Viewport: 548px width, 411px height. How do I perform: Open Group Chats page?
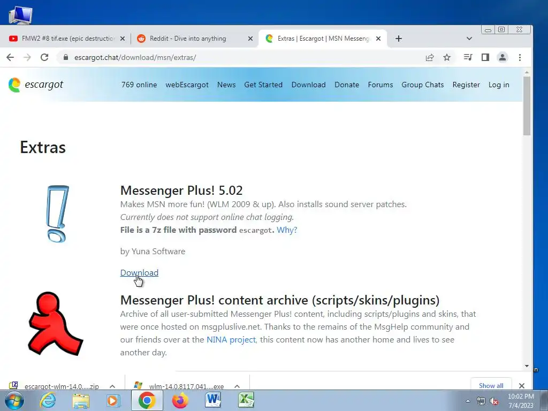pos(423,85)
